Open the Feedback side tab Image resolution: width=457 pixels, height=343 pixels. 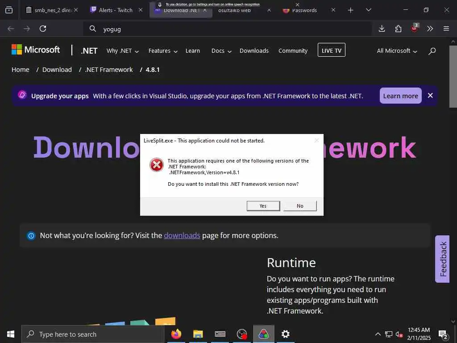pos(442,259)
